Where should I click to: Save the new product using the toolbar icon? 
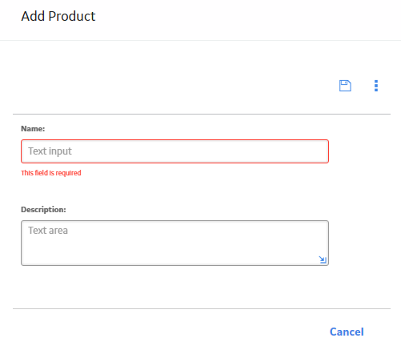click(x=345, y=86)
